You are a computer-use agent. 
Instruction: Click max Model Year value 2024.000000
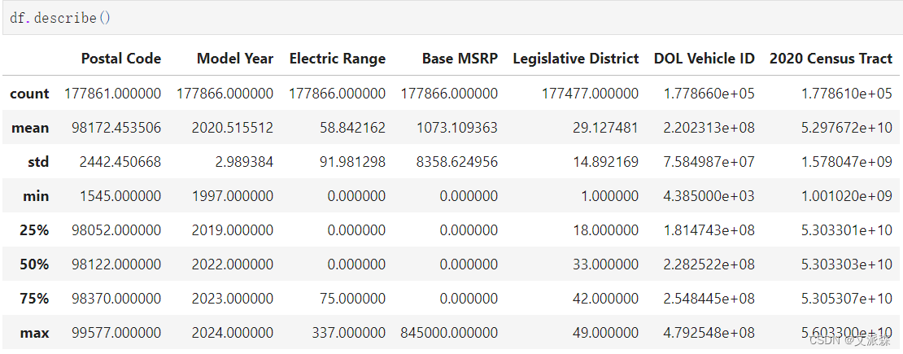click(233, 333)
